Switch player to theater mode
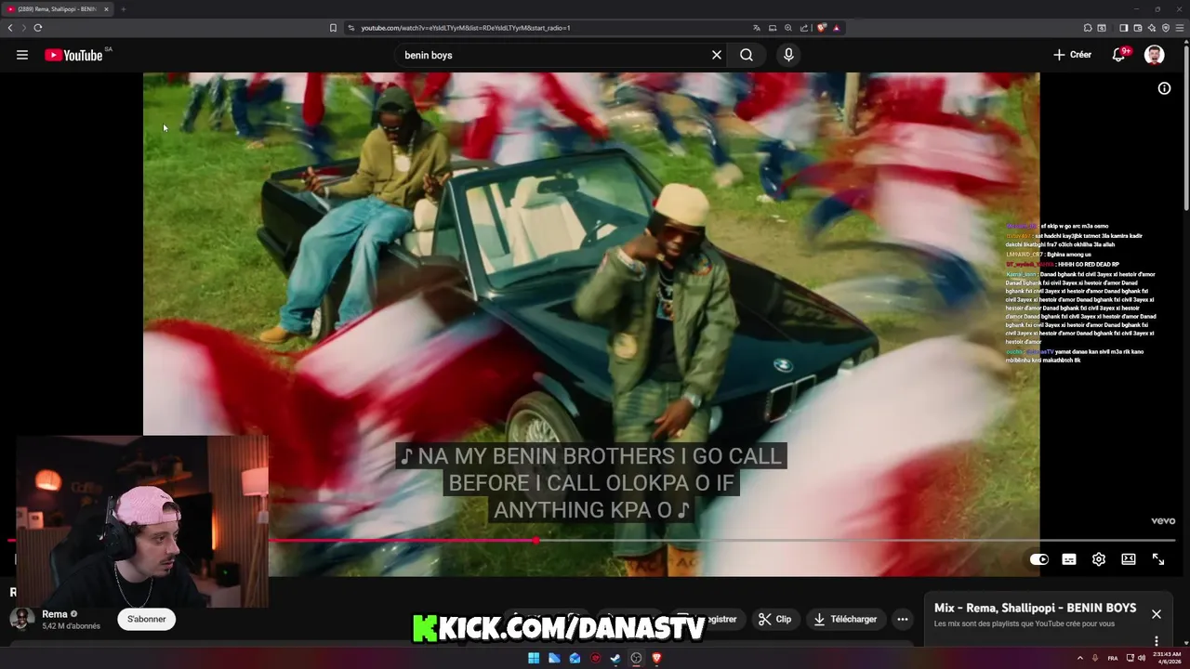This screenshot has height=669, width=1190. (1129, 559)
